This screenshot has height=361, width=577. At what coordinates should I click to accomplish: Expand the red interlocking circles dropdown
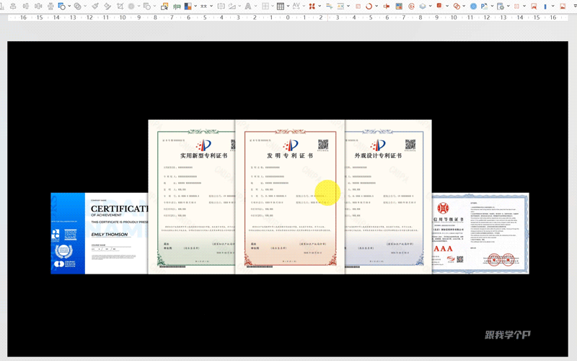[464, 6]
